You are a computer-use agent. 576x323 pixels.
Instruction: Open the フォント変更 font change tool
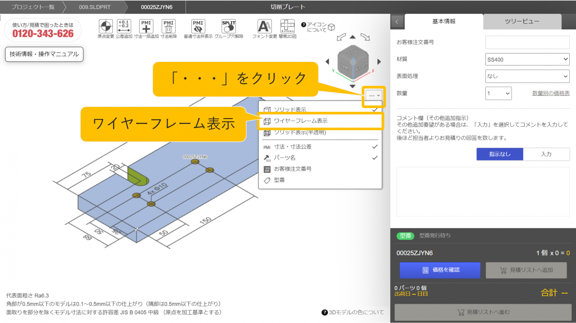264,26
